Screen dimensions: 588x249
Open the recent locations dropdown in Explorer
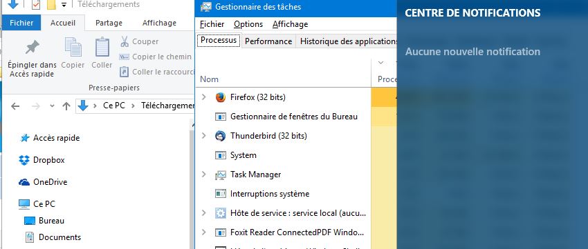tap(52, 106)
